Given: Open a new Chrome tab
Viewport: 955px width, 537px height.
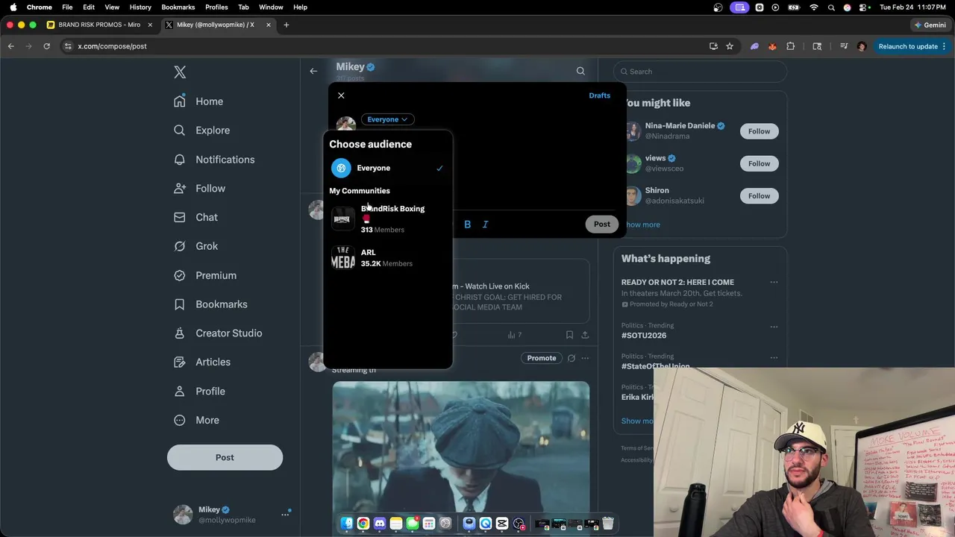Looking at the screenshot, I should tap(286, 25).
